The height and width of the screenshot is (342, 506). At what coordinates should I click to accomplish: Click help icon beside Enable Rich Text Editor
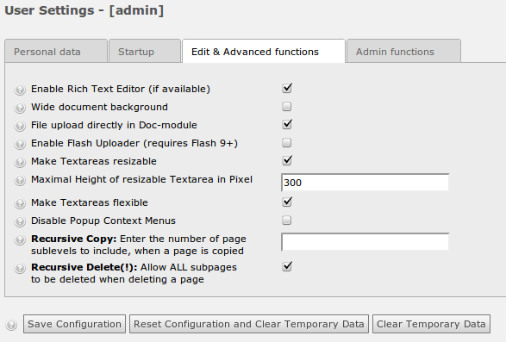click(x=20, y=90)
